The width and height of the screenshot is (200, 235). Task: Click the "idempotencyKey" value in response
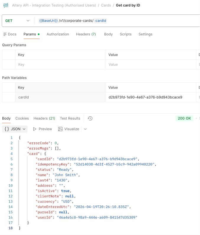coord(114,164)
